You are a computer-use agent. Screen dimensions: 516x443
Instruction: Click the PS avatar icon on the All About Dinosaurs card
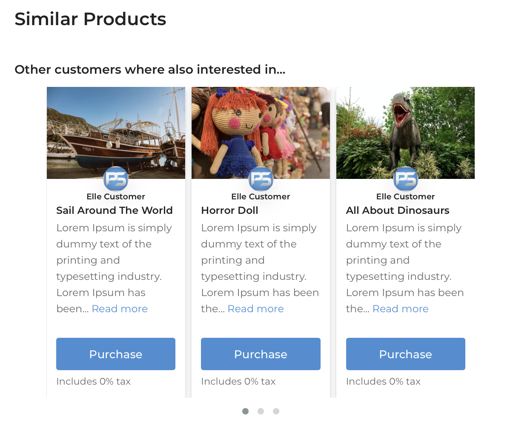(x=405, y=179)
